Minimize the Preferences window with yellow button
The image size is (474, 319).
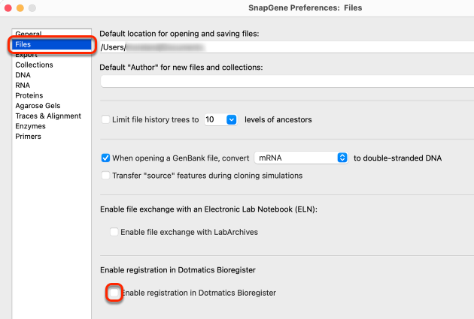[20, 8]
